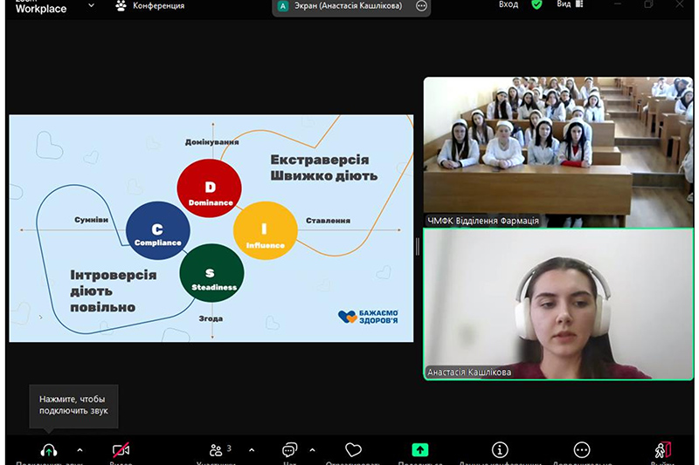Viewport: 699px width, 465px height.
Task: Open the chat icon
Action: 289,450
